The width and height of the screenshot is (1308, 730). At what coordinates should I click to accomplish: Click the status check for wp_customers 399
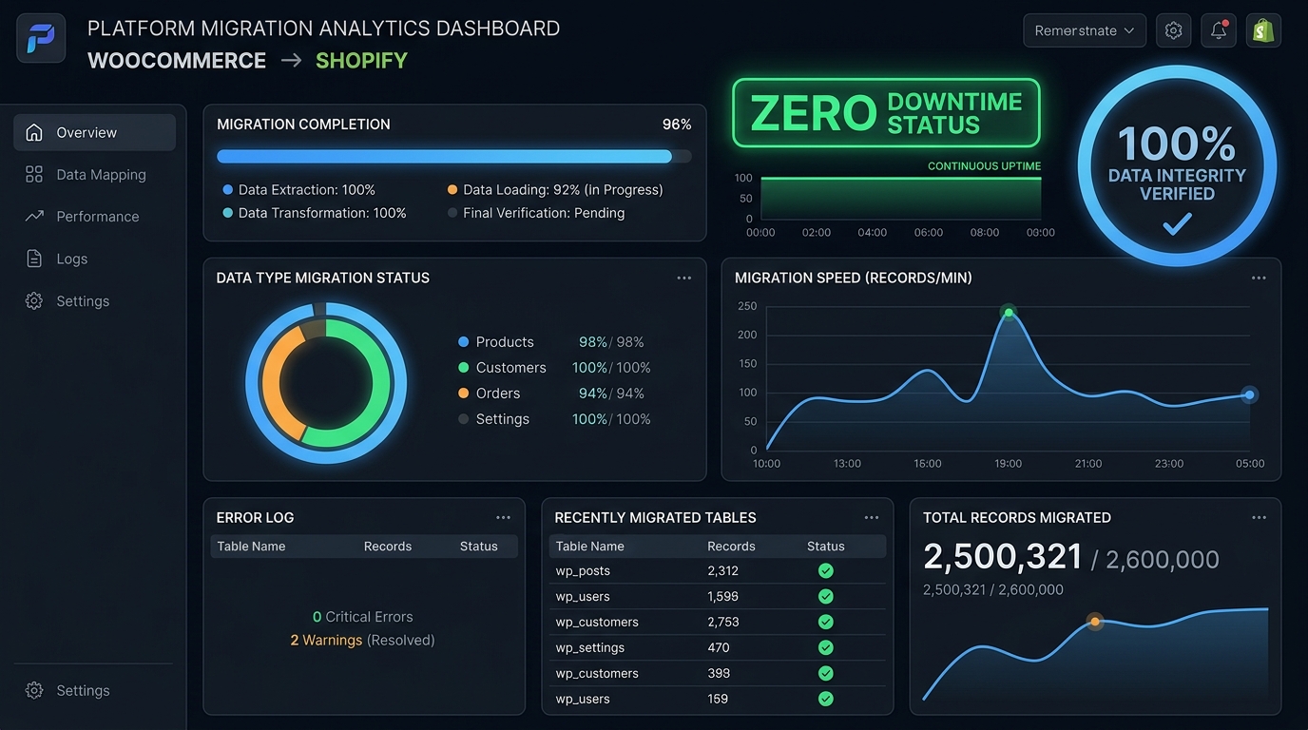(826, 674)
